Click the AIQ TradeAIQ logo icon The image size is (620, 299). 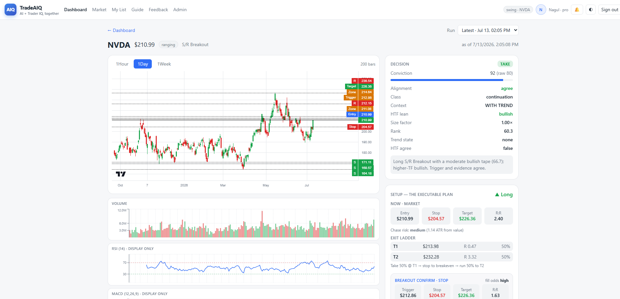coord(11,10)
